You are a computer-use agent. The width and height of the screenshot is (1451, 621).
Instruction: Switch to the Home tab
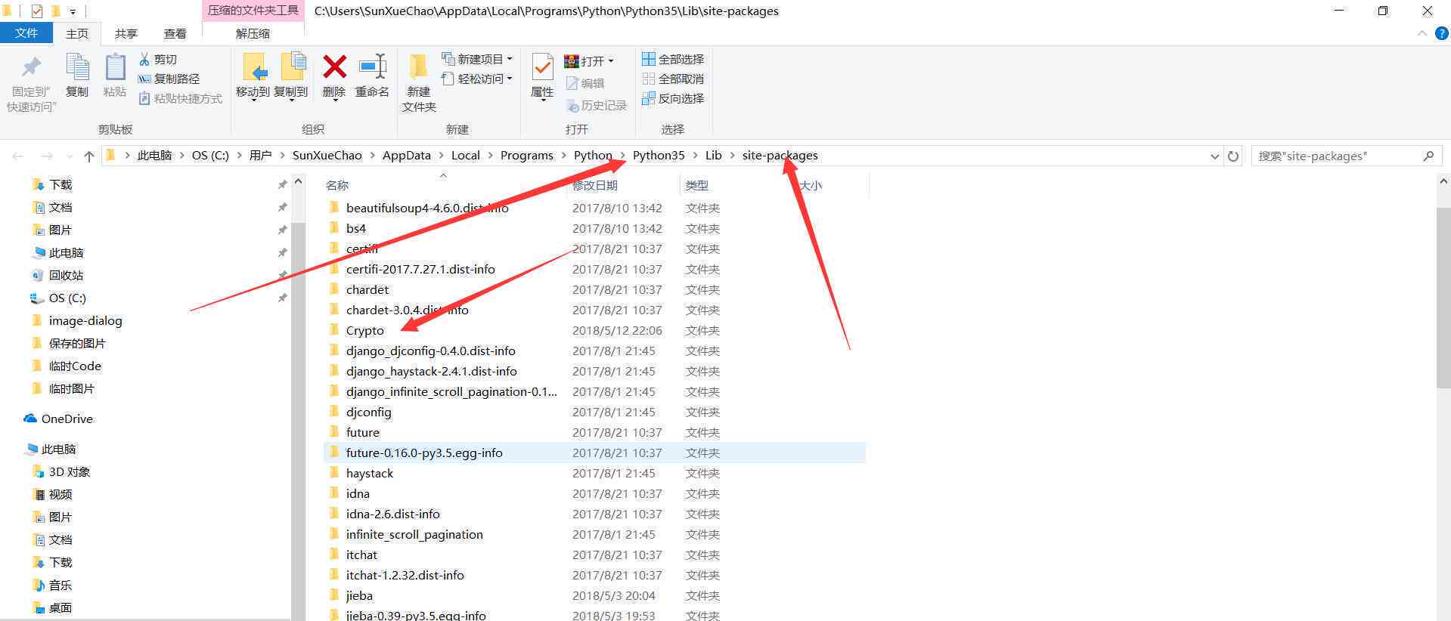76,33
